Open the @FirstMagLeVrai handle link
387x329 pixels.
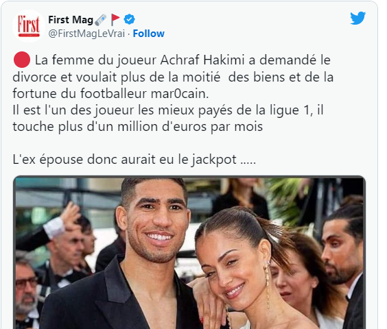coord(86,34)
